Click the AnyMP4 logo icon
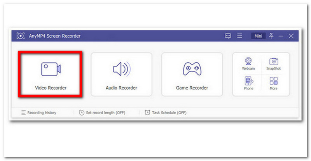This screenshot has height=161, width=311. [21, 36]
